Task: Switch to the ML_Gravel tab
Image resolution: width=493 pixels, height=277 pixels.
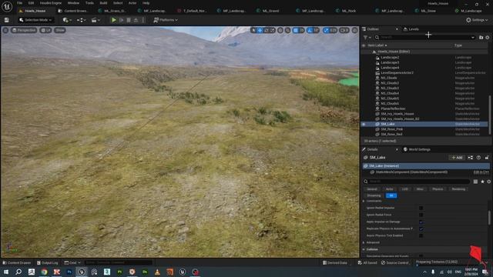Action: coord(270,11)
